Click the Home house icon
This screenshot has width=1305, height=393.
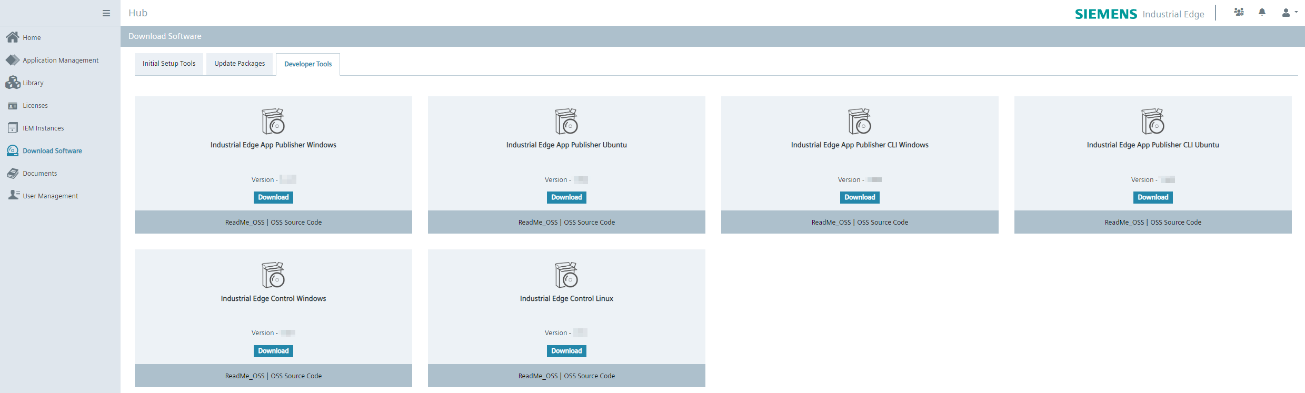pyautogui.click(x=13, y=37)
